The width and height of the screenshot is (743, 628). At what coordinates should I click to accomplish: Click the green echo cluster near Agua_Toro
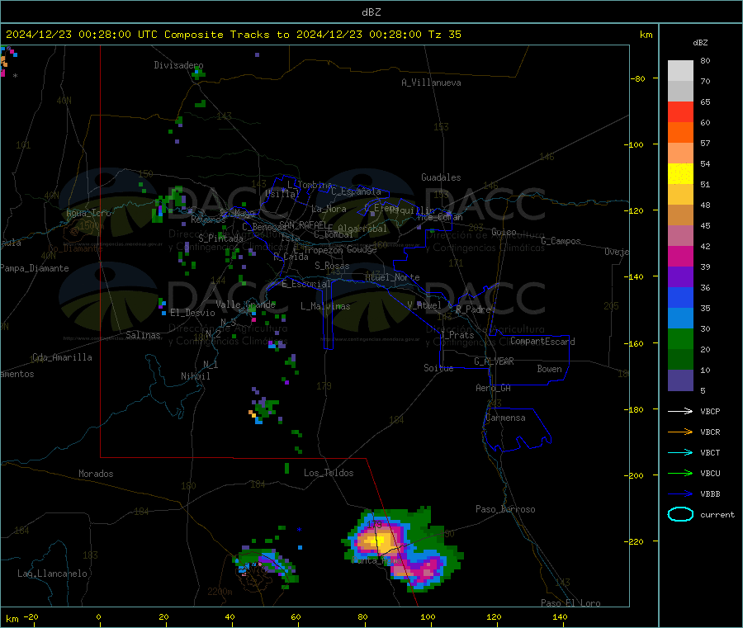tap(167, 205)
